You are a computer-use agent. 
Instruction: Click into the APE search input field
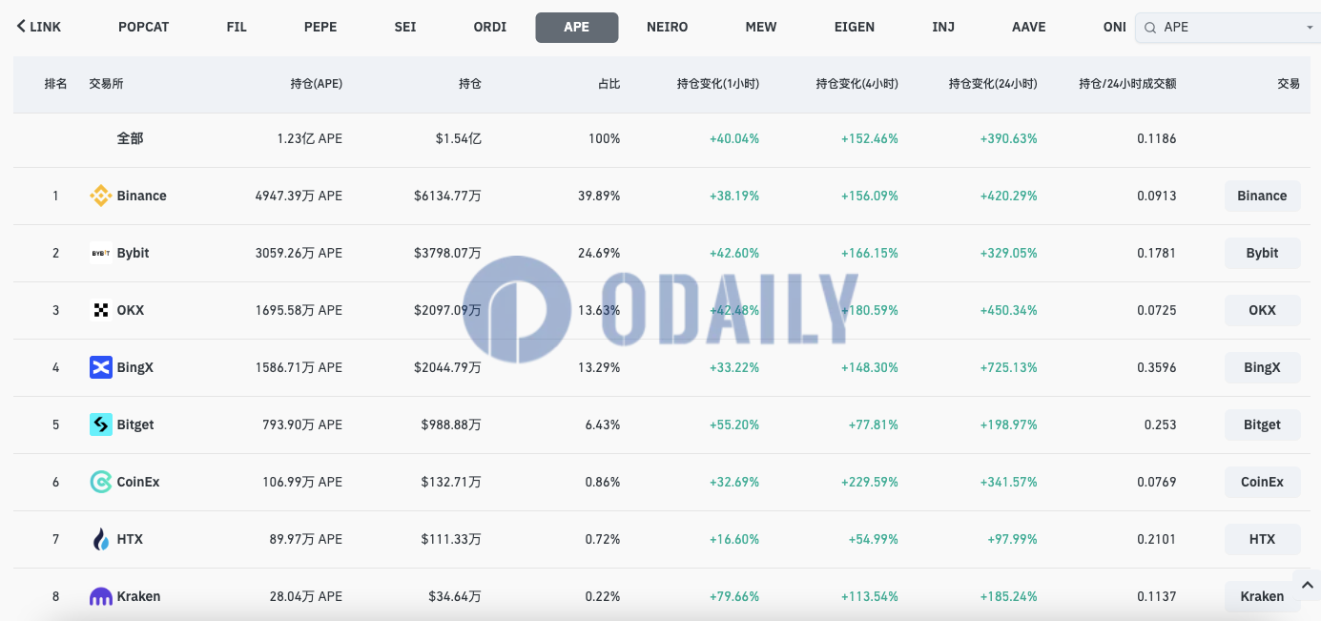pos(1228,28)
